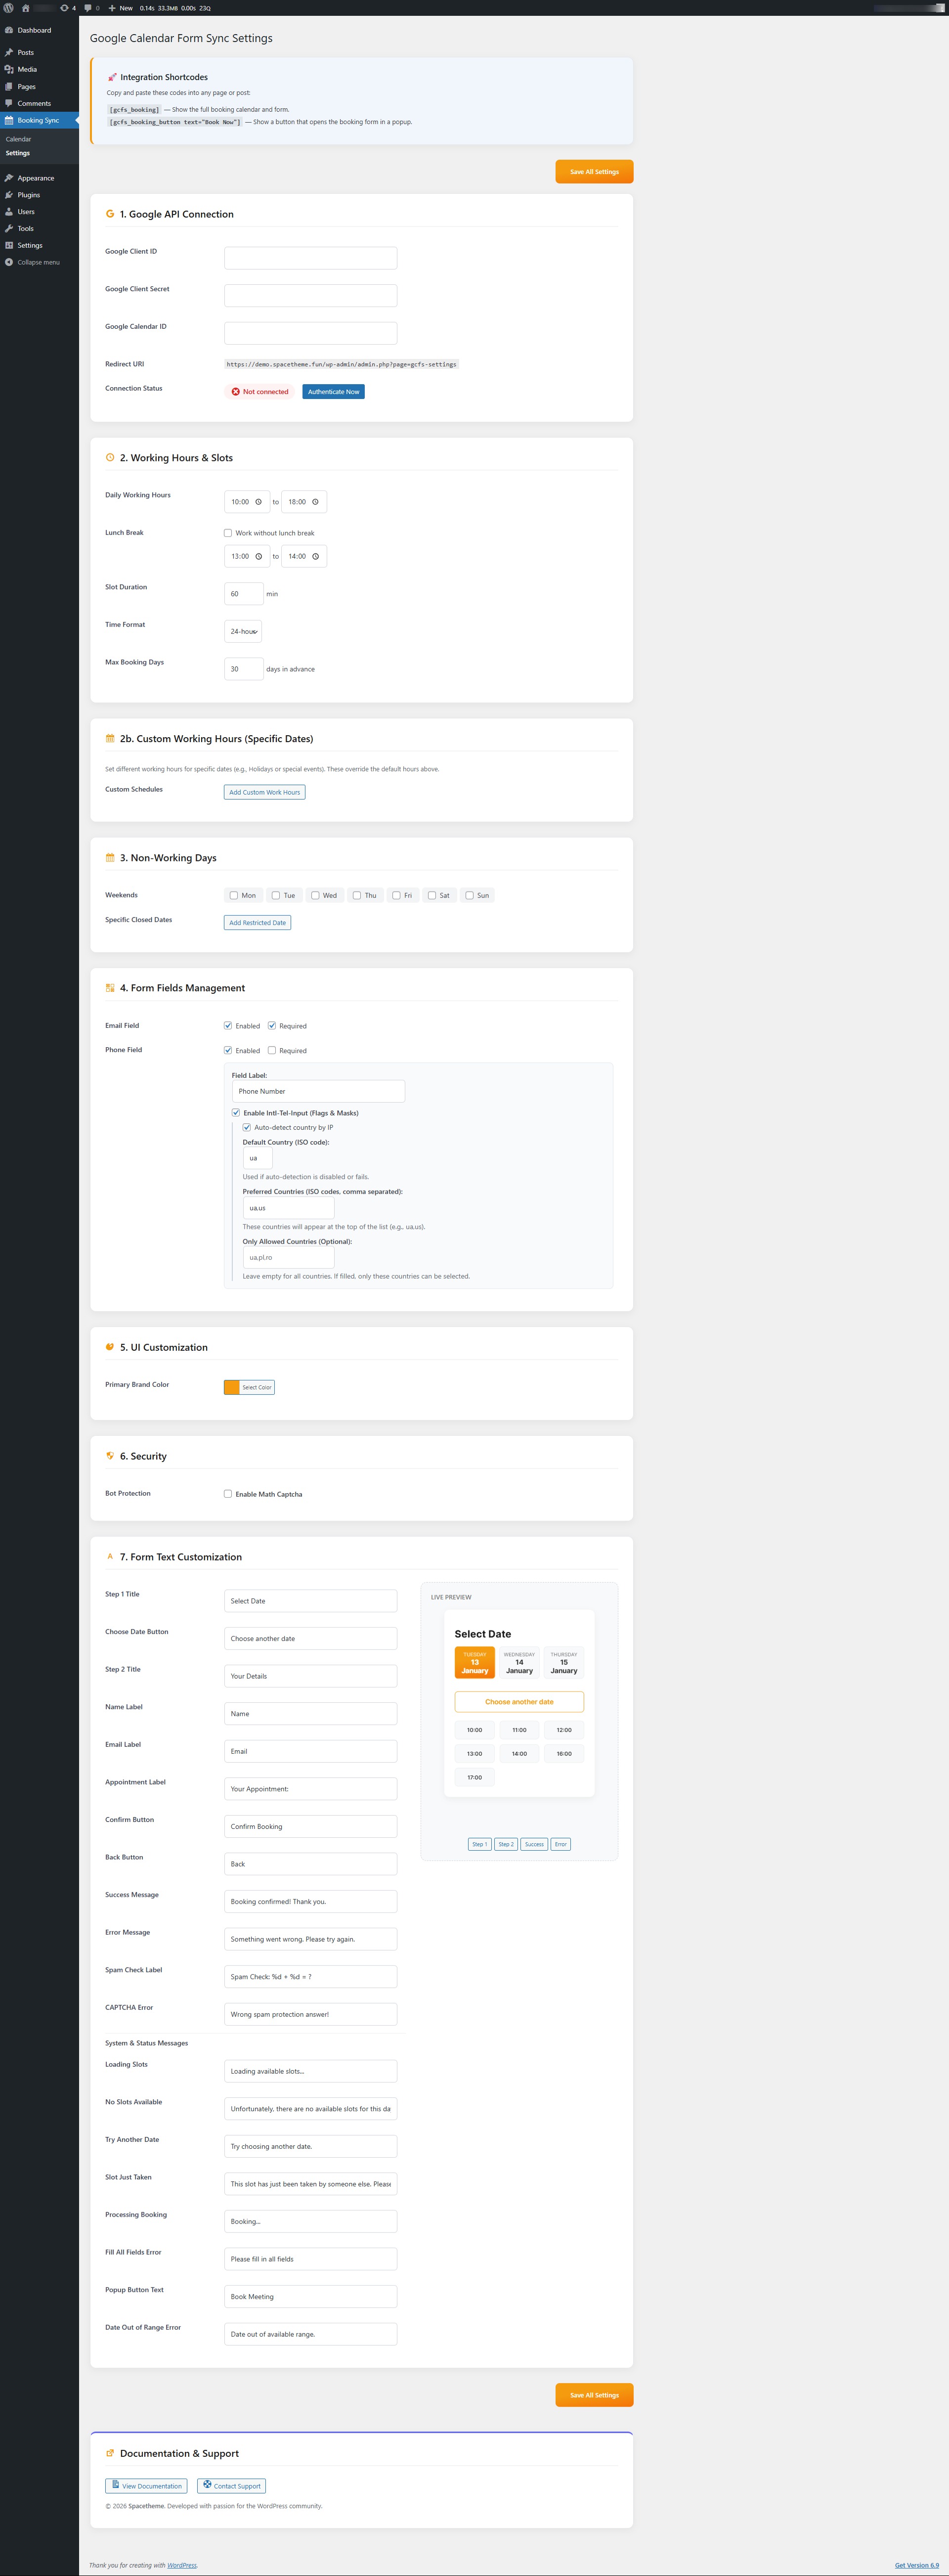The height and width of the screenshot is (2576, 949).
Task: Show Error state in live preview
Action: pyautogui.click(x=561, y=1844)
